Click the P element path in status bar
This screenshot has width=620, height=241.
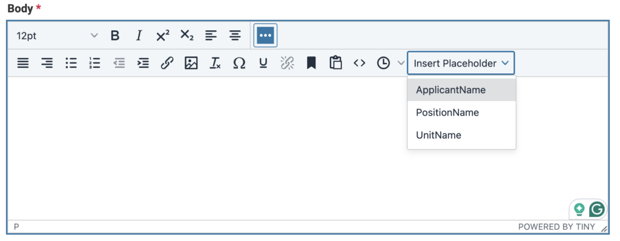point(16,226)
